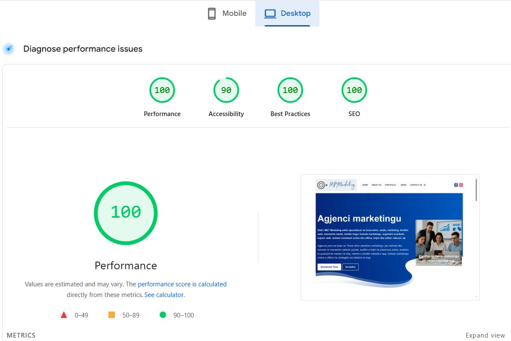The image size is (511, 341).
Task: Click the METRICS section heading
Action: [x=21, y=335]
